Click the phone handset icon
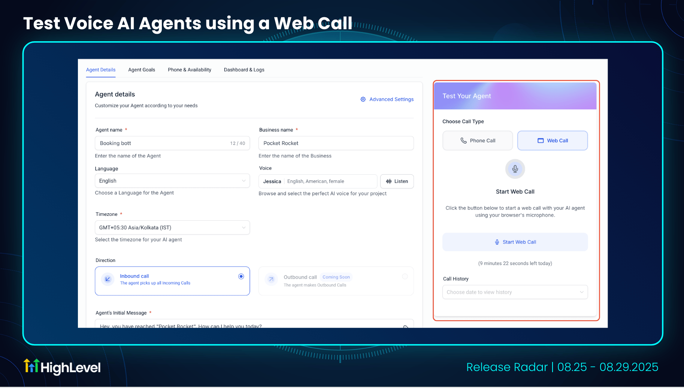 click(463, 141)
